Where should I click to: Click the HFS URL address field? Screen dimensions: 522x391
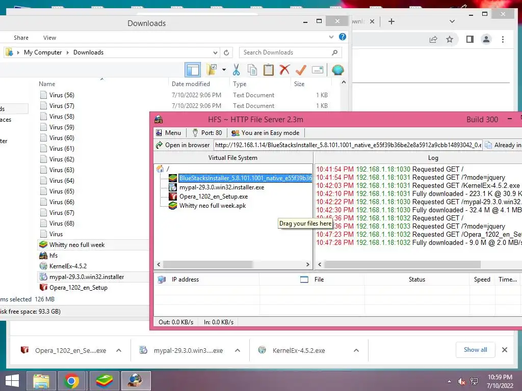point(348,145)
